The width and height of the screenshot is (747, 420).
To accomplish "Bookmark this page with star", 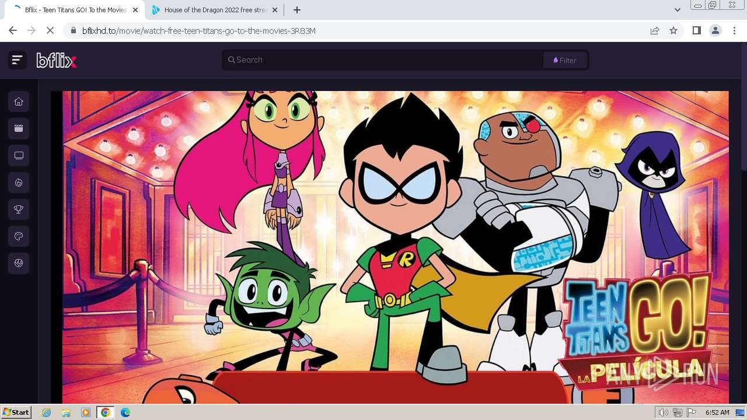I will point(673,31).
